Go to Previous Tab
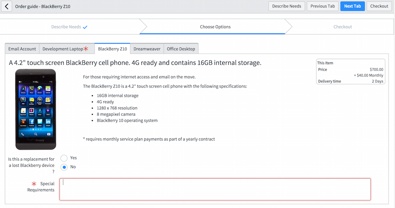 click(322, 6)
